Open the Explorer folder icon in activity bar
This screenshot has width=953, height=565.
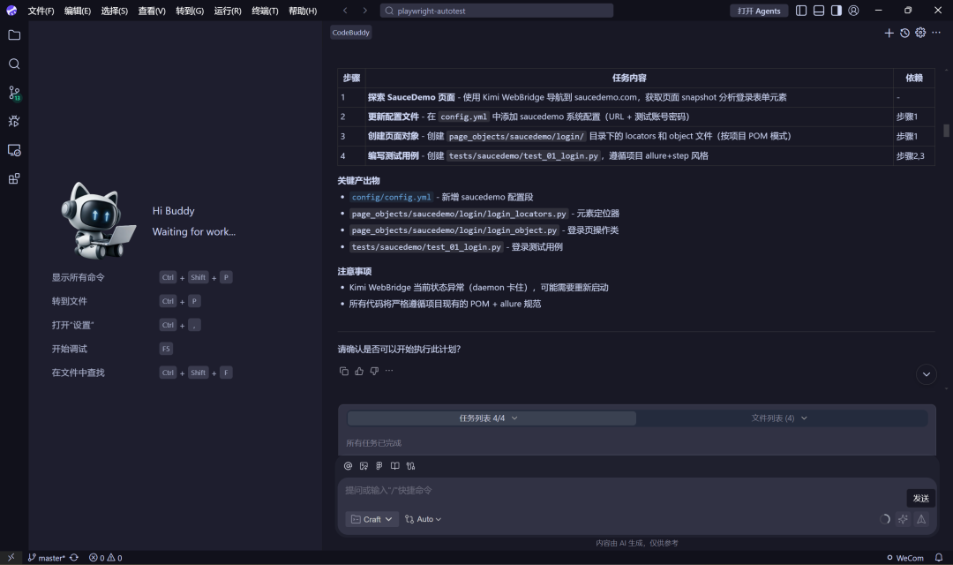(14, 35)
